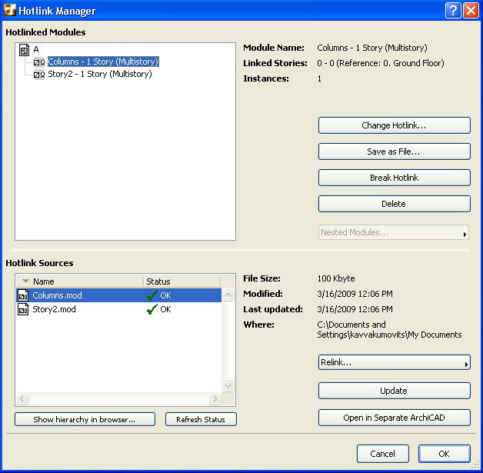The height and width of the screenshot is (473, 483).
Task: Select Columns.mod in Hotlink Sources
Action: click(119, 295)
